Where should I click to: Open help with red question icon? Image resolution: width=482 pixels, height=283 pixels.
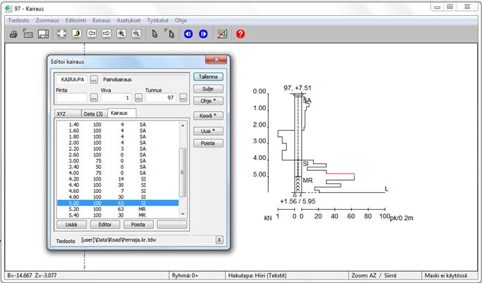click(240, 34)
